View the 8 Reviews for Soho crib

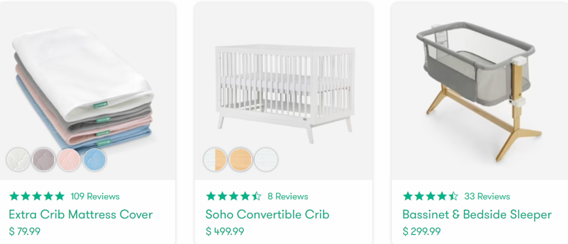pos(288,196)
